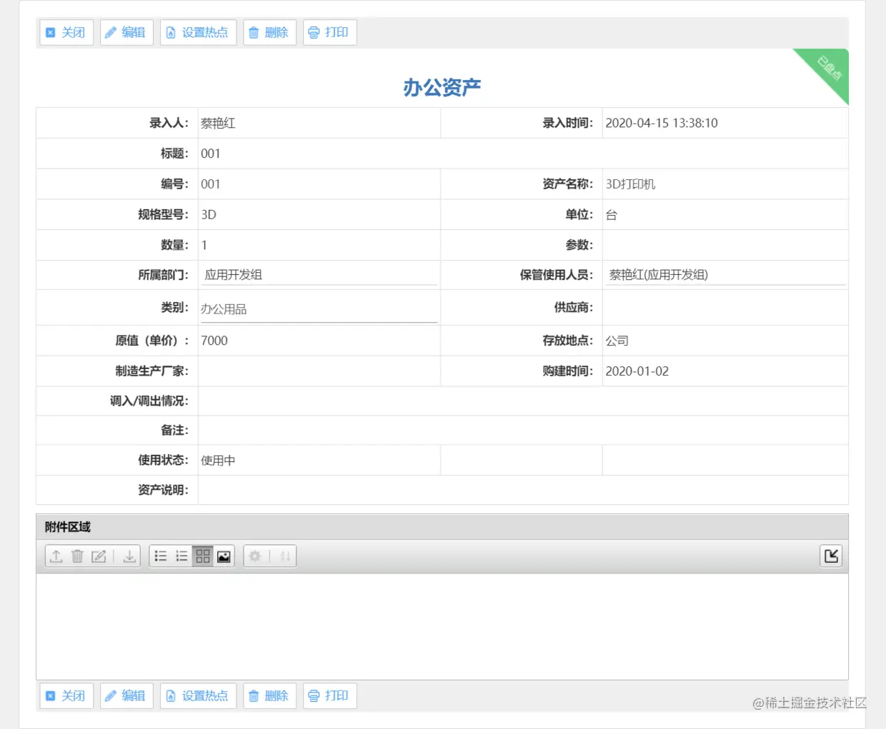886x729 pixels.
Task: Click the 编辑 button in bottom toolbar
Action: tap(126, 695)
